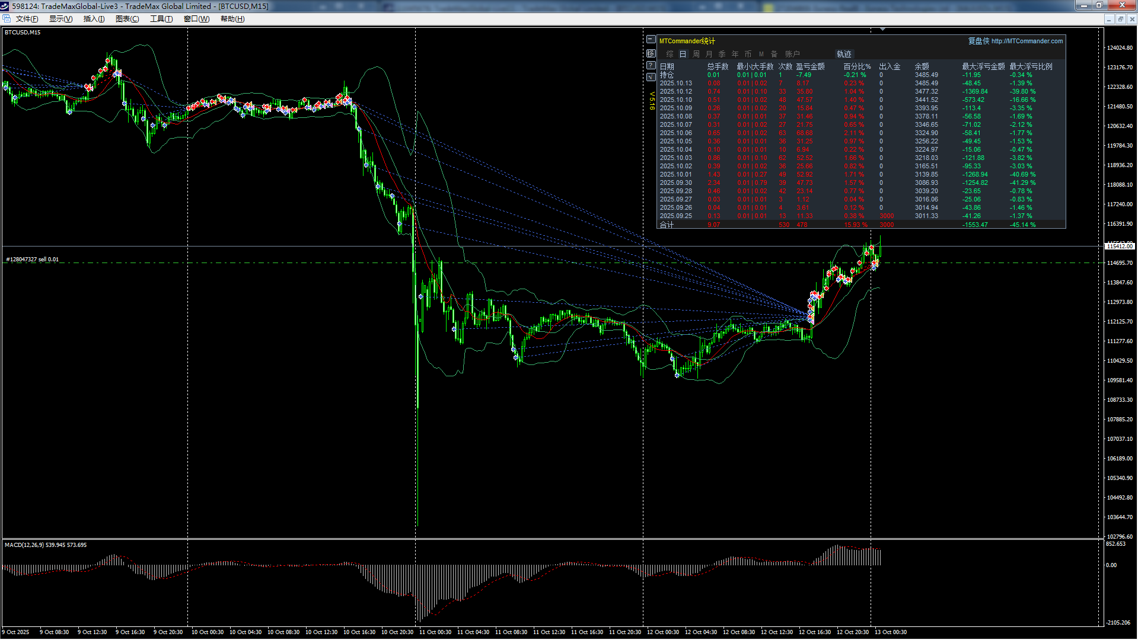1138x640 pixels.
Task: Click the 最大浮亏金额 column header
Action: tap(983, 66)
